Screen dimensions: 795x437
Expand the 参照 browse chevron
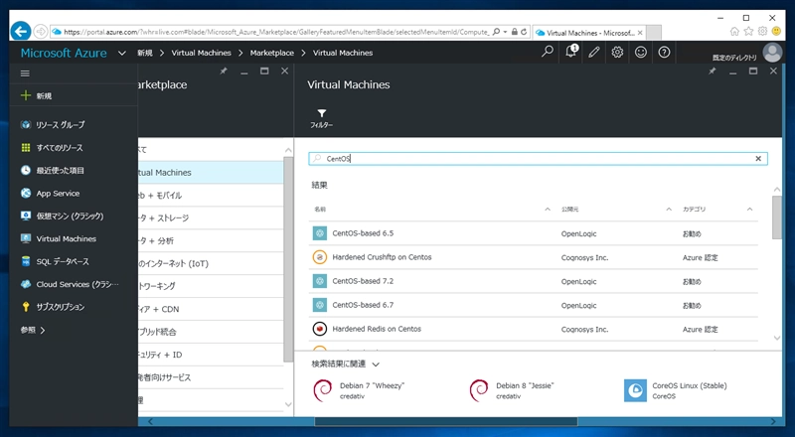43,330
